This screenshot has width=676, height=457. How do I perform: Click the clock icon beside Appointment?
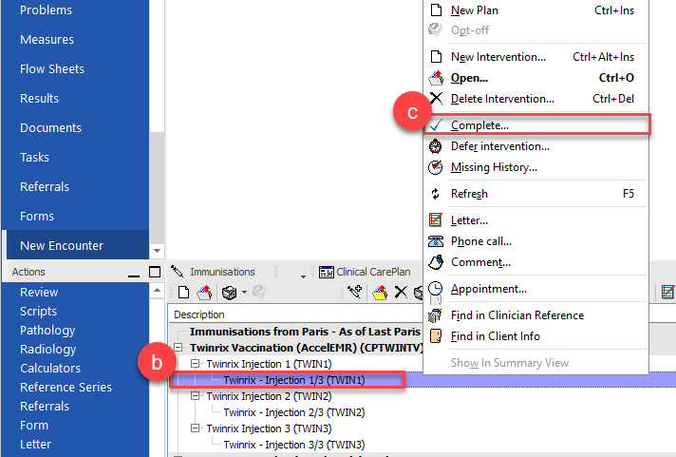pos(436,288)
